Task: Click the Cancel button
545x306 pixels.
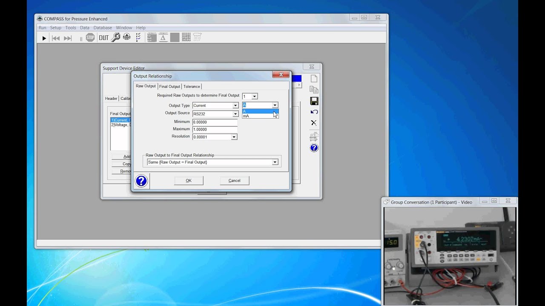Action: click(234, 181)
